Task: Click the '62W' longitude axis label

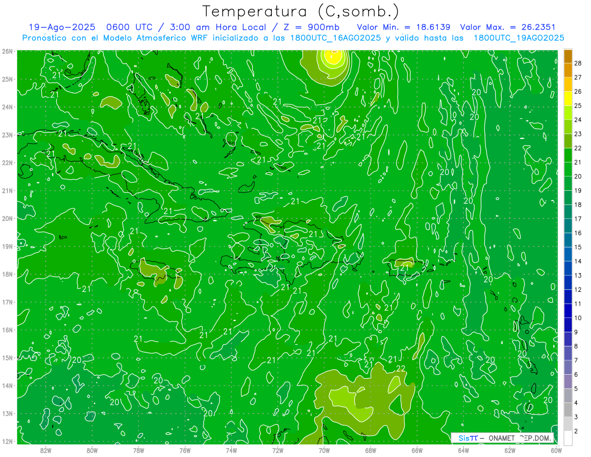Action: [510, 450]
